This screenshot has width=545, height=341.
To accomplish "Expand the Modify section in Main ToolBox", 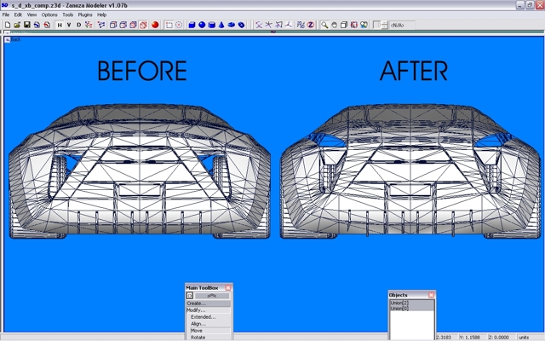I will (195, 310).
